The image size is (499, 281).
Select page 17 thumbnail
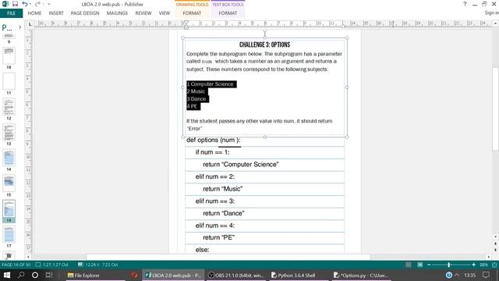(x=9, y=234)
